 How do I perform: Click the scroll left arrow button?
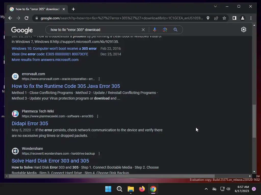[6, 176]
